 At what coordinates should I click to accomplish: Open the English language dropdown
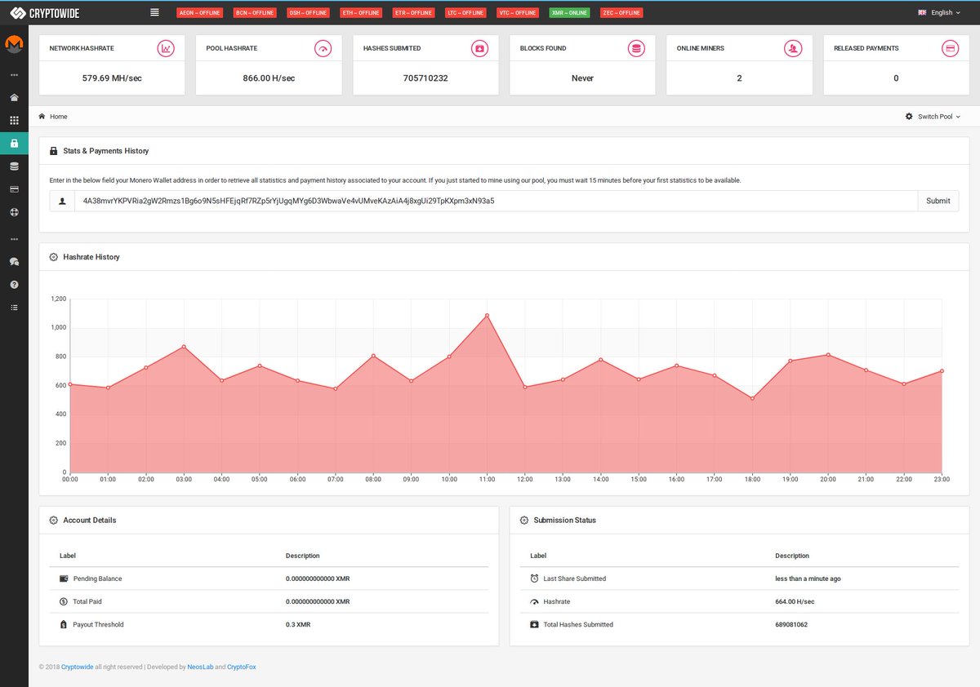(939, 13)
